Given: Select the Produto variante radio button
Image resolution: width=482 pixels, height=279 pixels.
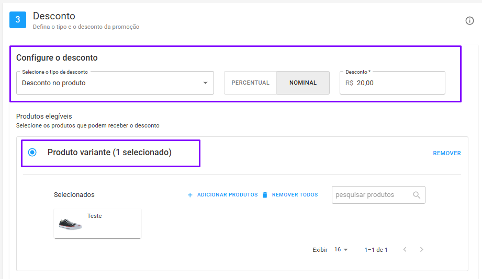Looking at the screenshot, I should [32, 152].
